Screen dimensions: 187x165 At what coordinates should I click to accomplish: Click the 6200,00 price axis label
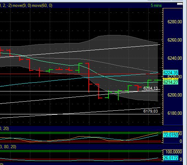coord(175,95)
